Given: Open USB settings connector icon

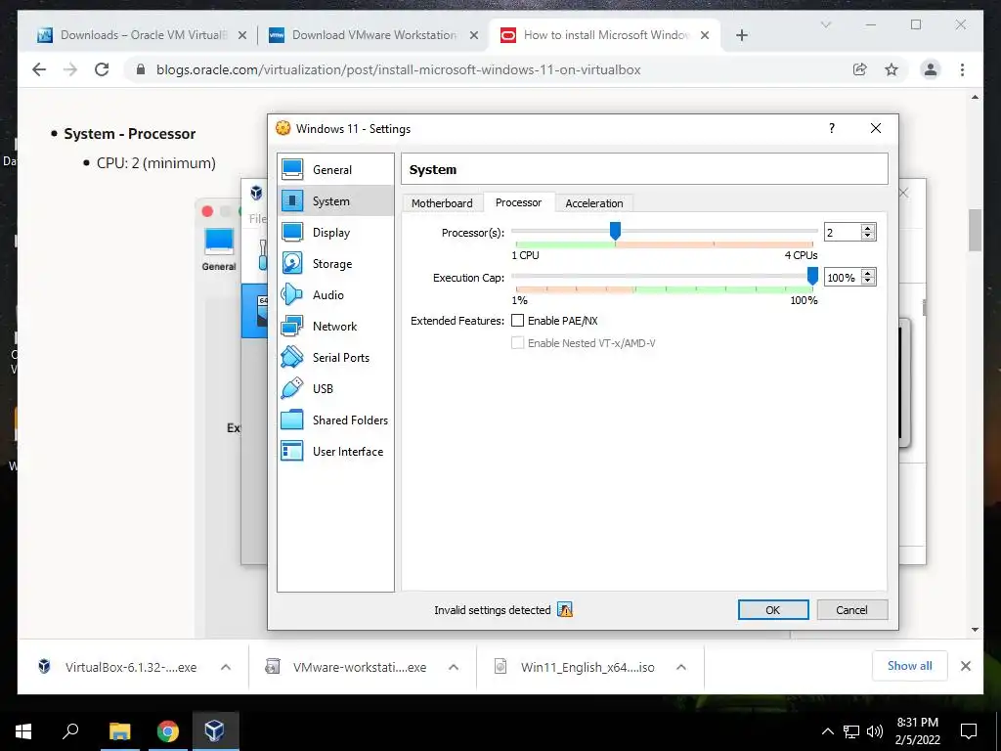Looking at the screenshot, I should point(292,388).
